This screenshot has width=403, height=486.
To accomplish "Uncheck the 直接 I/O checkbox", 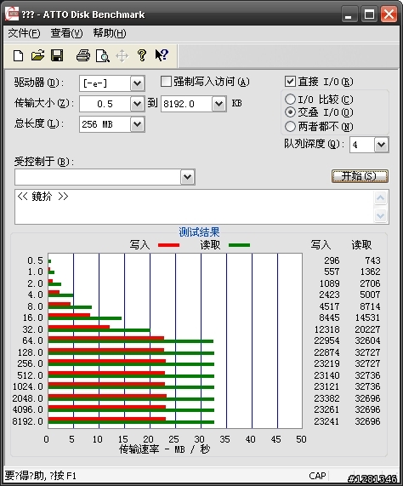I will pos(290,82).
